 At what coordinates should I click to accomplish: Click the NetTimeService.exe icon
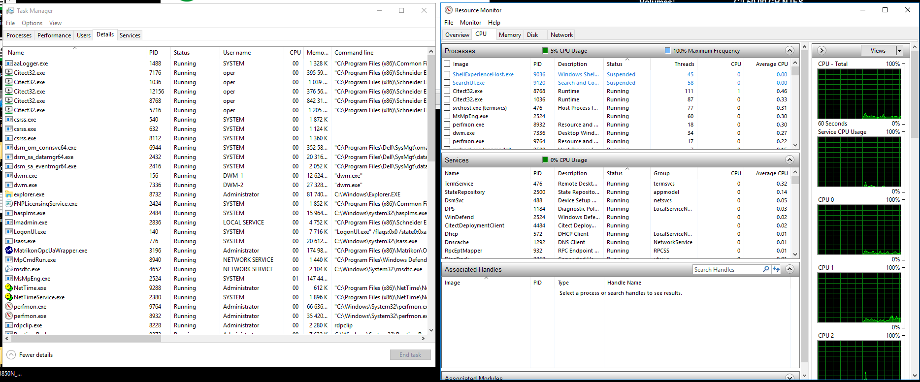[x=9, y=297]
